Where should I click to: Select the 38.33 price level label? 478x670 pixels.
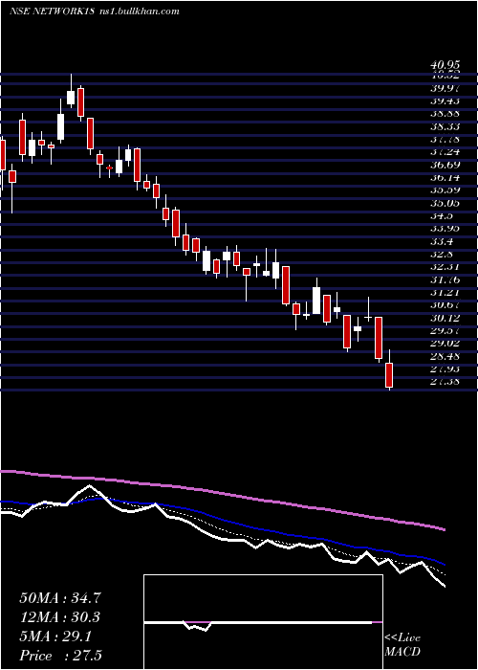(x=445, y=126)
